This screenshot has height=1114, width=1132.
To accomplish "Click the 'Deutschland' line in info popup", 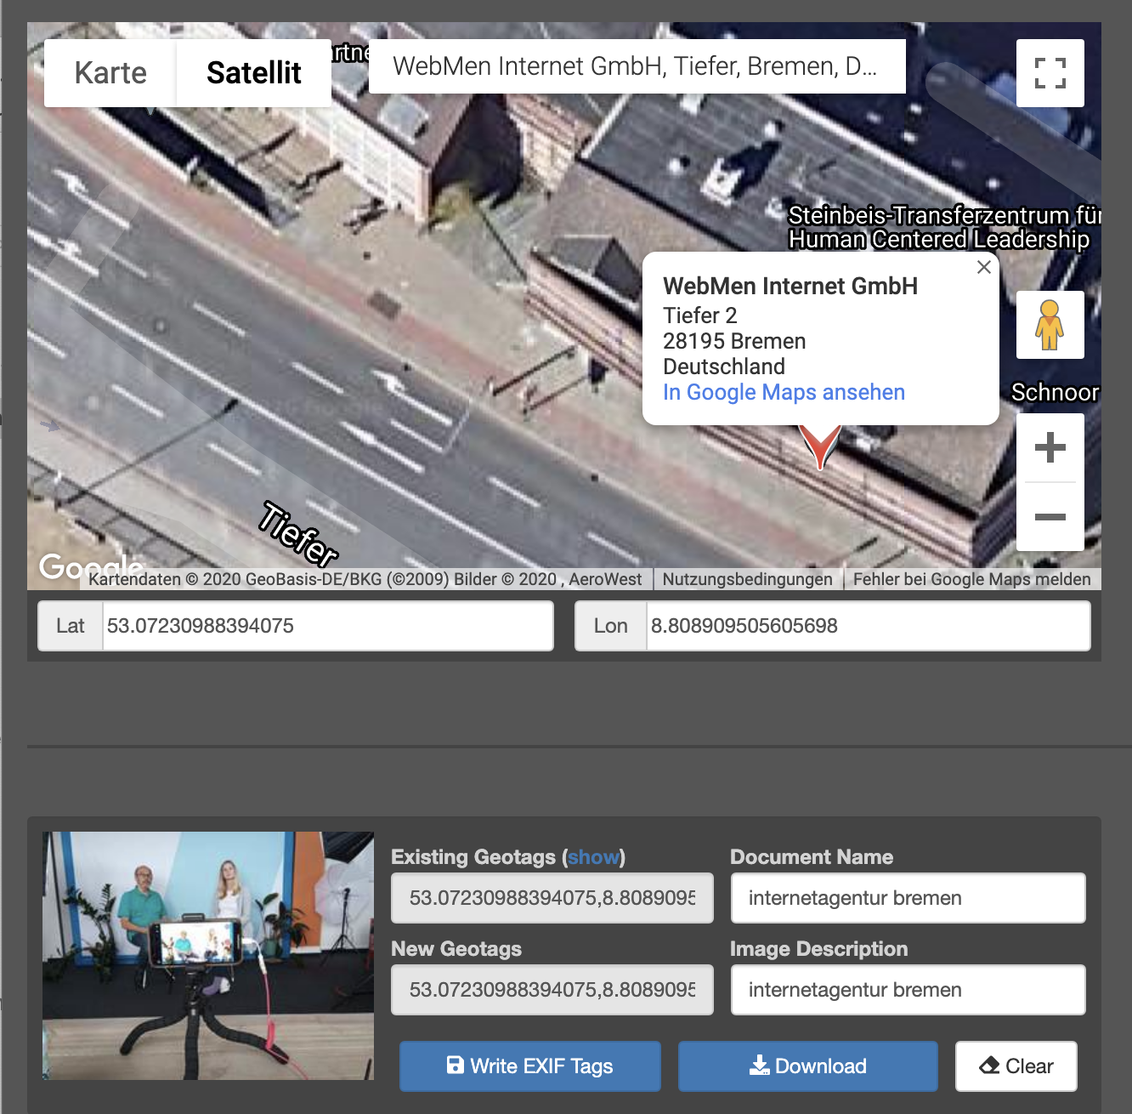I will pos(724,367).
